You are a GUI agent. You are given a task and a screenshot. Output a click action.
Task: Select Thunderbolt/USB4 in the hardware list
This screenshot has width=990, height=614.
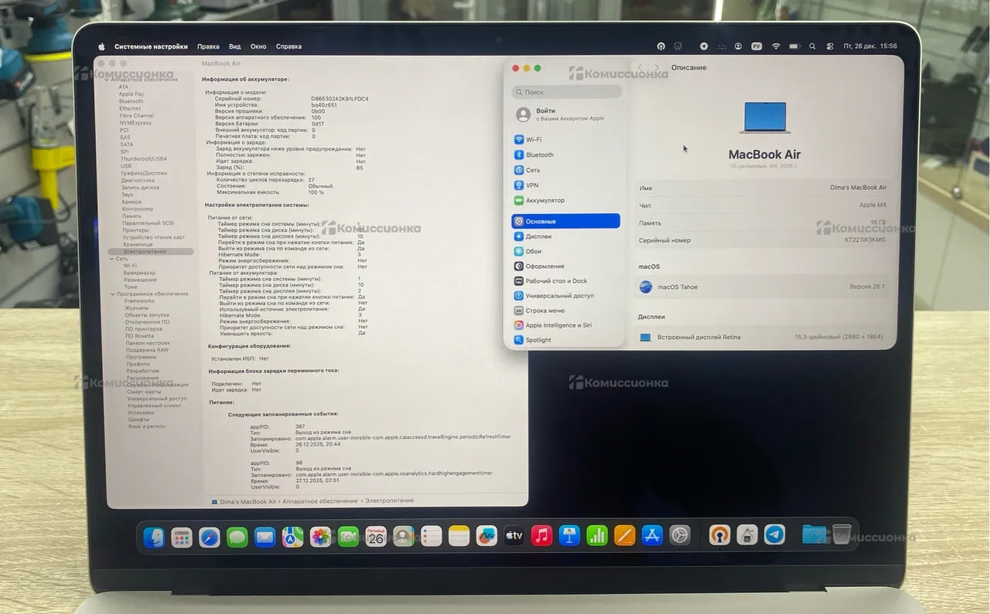tap(143, 159)
